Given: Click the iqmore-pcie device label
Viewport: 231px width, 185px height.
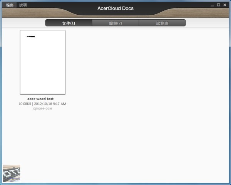Looking at the screenshot, I should (42, 108).
